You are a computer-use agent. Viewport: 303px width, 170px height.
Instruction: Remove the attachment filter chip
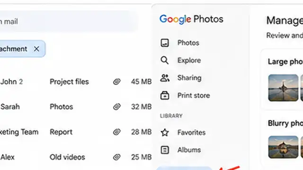[36, 49]
